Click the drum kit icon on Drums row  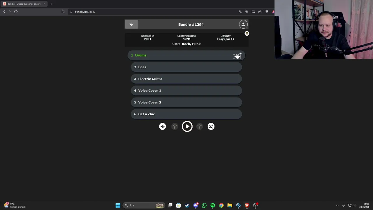[237, 56]
